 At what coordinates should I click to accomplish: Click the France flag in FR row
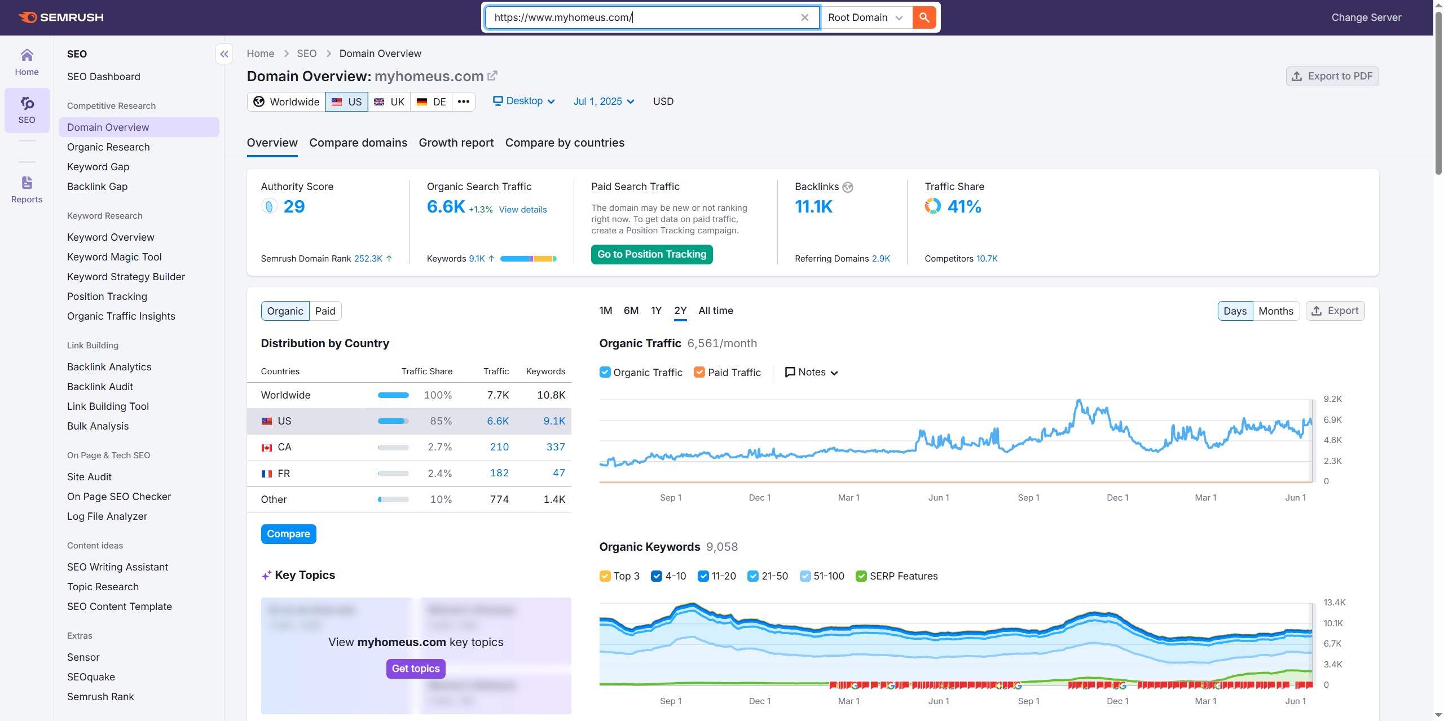267,474
